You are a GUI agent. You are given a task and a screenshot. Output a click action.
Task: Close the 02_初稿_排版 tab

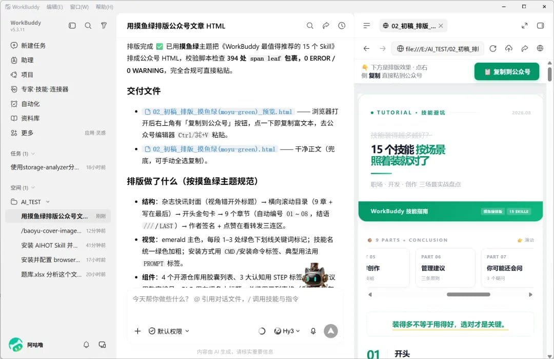pos(441,26)
